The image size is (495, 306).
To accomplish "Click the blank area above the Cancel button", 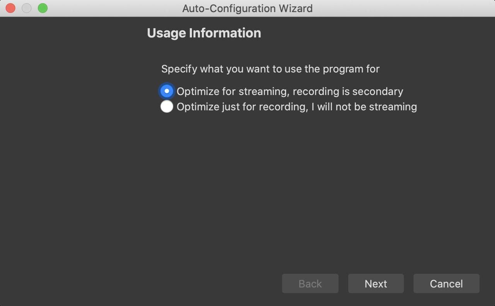I will (446, 240).
